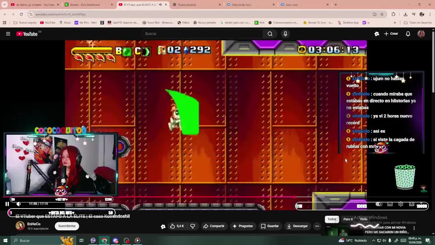This screenshot has height=245, width=435.
Task: Click the player volume speaker icon
Action: pos(19,204)
